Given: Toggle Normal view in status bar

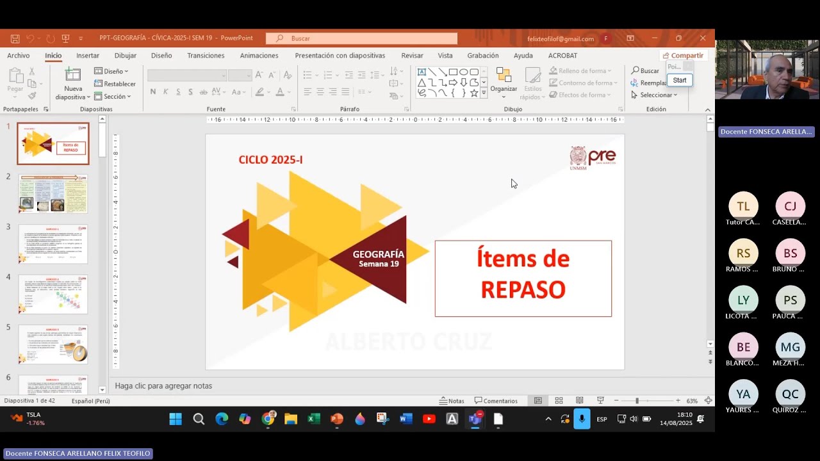Looking at the screenshot, I should (x=538, y=401).
